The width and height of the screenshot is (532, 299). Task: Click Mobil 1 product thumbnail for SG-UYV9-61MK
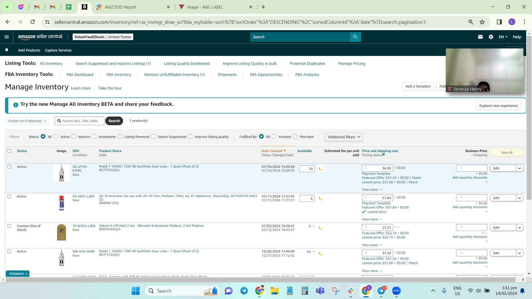[x=62, y=173]
